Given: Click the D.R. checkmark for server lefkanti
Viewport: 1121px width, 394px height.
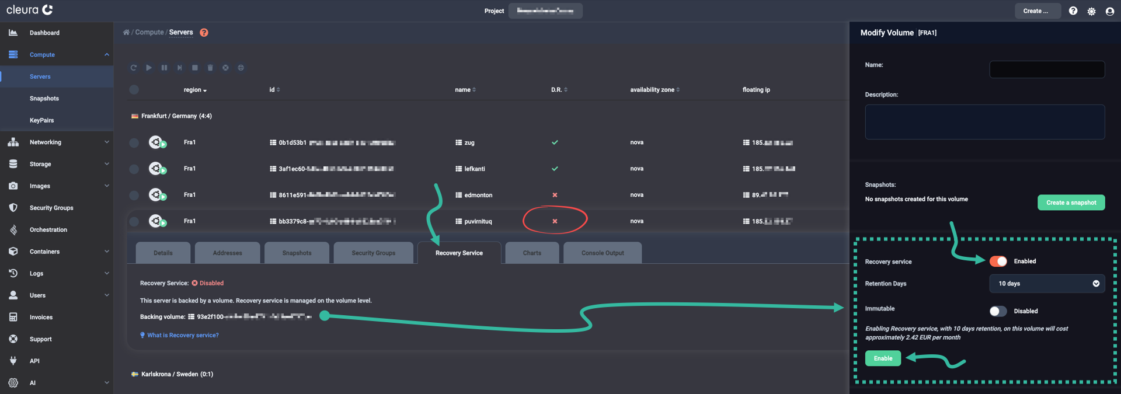Looking at the screenshot, I should (x=555, y=169).
